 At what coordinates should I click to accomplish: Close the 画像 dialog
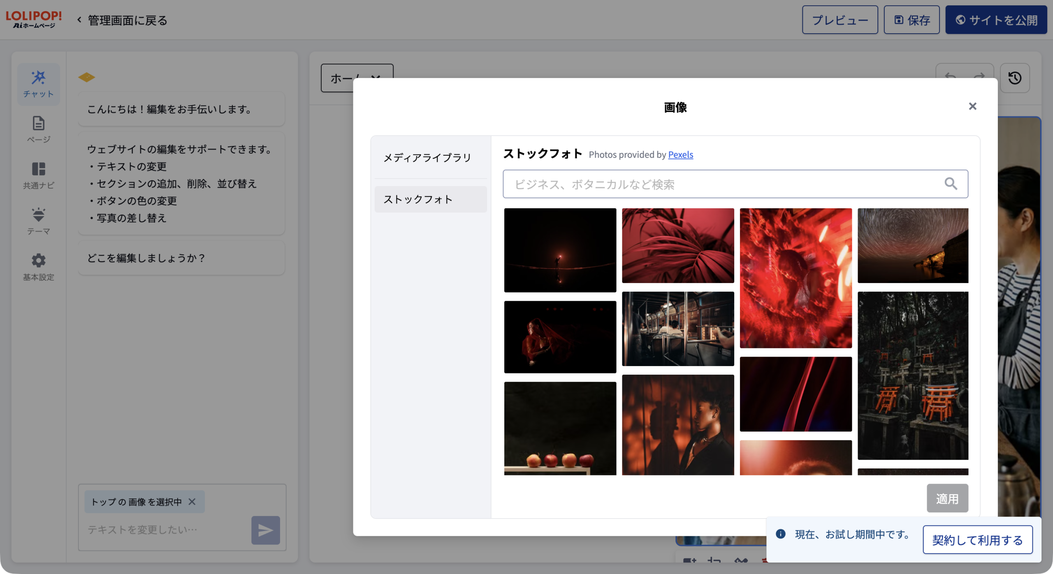972,106
